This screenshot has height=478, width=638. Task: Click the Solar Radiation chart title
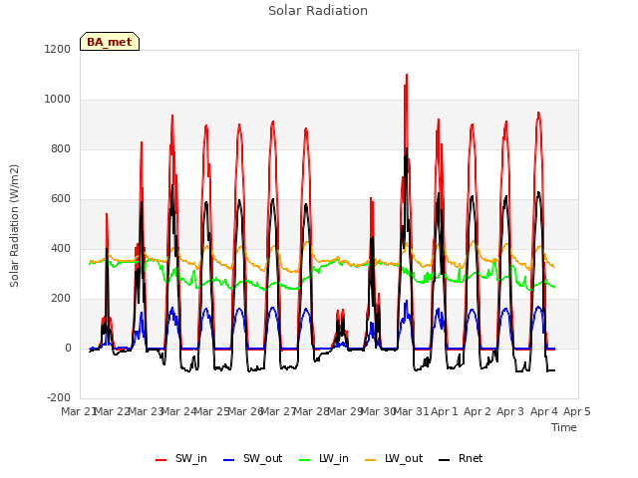(x=318, y=11)
